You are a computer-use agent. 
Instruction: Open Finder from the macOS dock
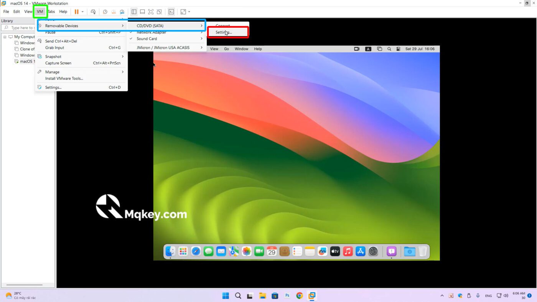[170, 251]
